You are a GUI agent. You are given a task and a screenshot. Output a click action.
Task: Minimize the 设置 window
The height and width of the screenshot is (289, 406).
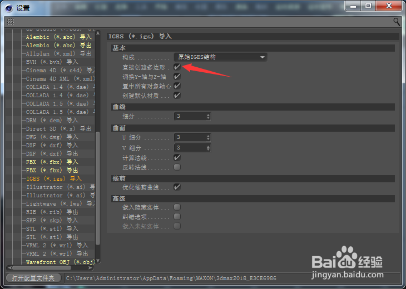coord(353,6)
